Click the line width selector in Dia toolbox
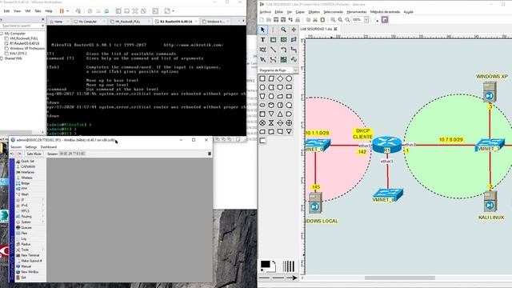The image size is (512, 288). point(288,266)
